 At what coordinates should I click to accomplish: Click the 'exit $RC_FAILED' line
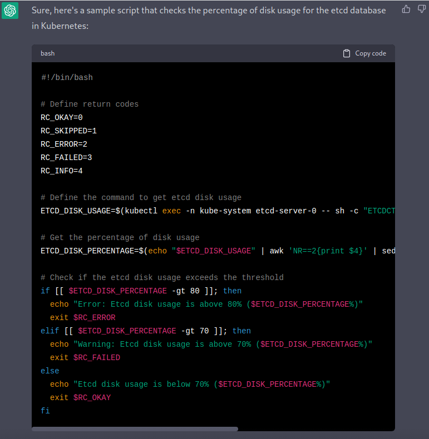point(85,357)
